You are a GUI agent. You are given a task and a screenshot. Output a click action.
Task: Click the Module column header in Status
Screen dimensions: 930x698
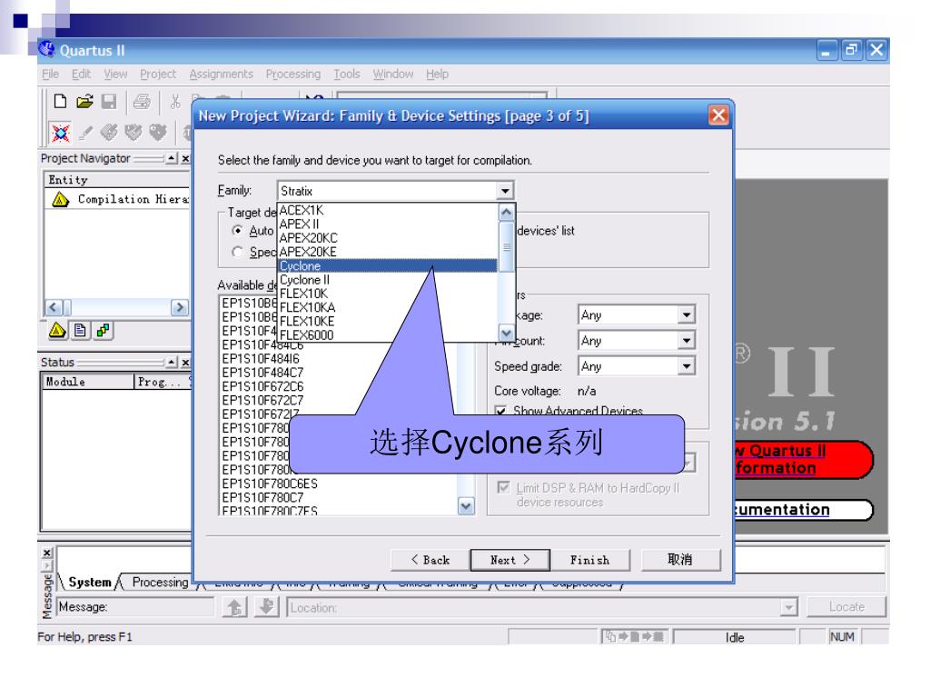88,382
